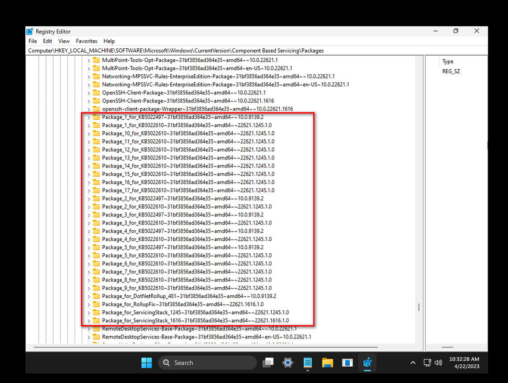508x383 pixels.
Task: Select Package_13_for_KB5022610 key
Action: (188, 158)
